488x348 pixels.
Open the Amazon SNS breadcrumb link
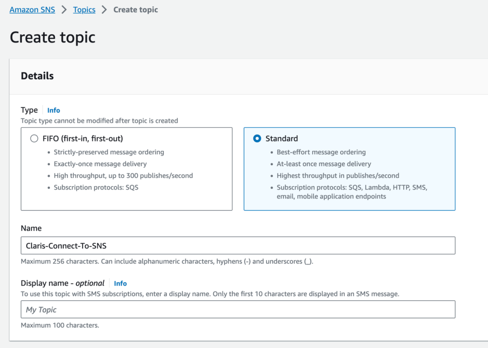[x=32, y=10]
